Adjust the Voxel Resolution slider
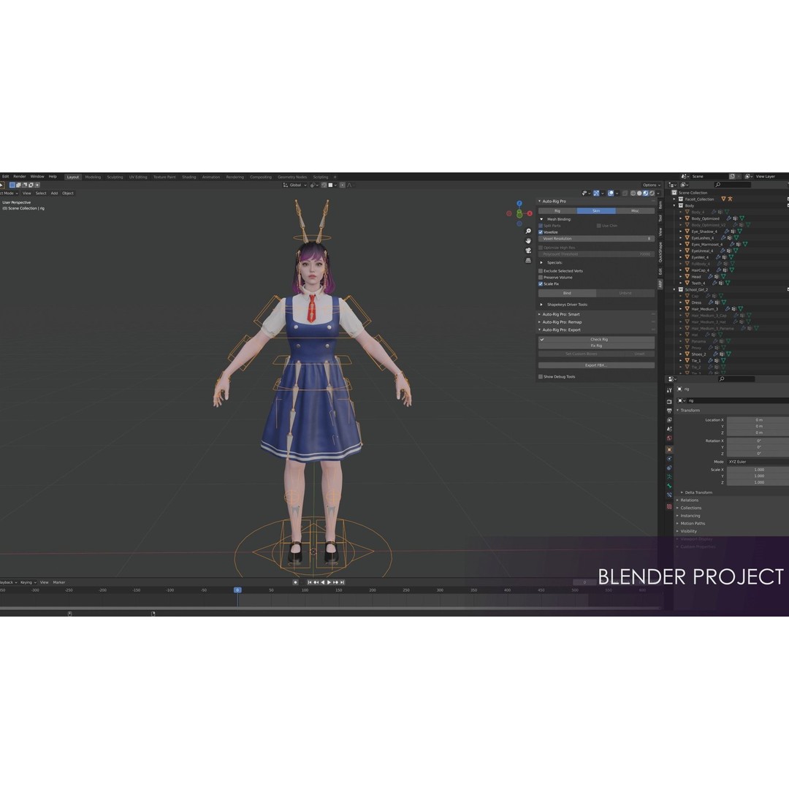The width and height of the screenshot is (789, 789). 596,238
